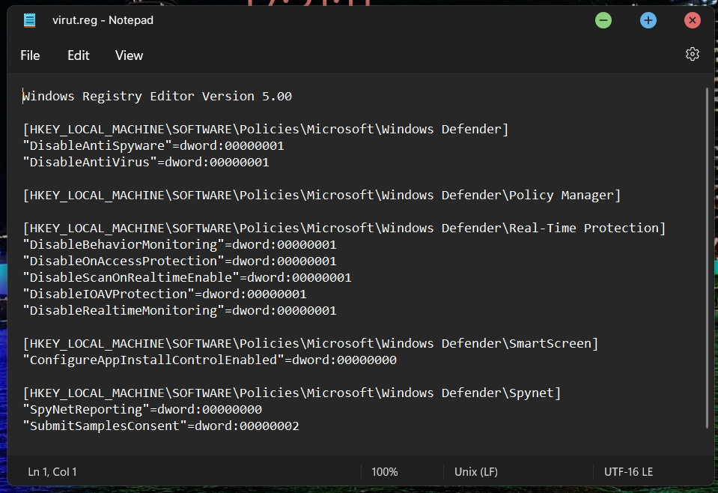Minimize window with green minus button
718x493 pixels.
[603, 20]
